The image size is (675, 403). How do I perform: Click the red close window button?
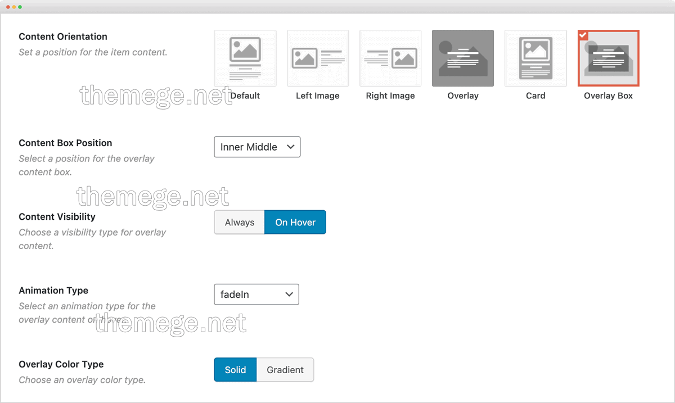[x=8, y=7]
